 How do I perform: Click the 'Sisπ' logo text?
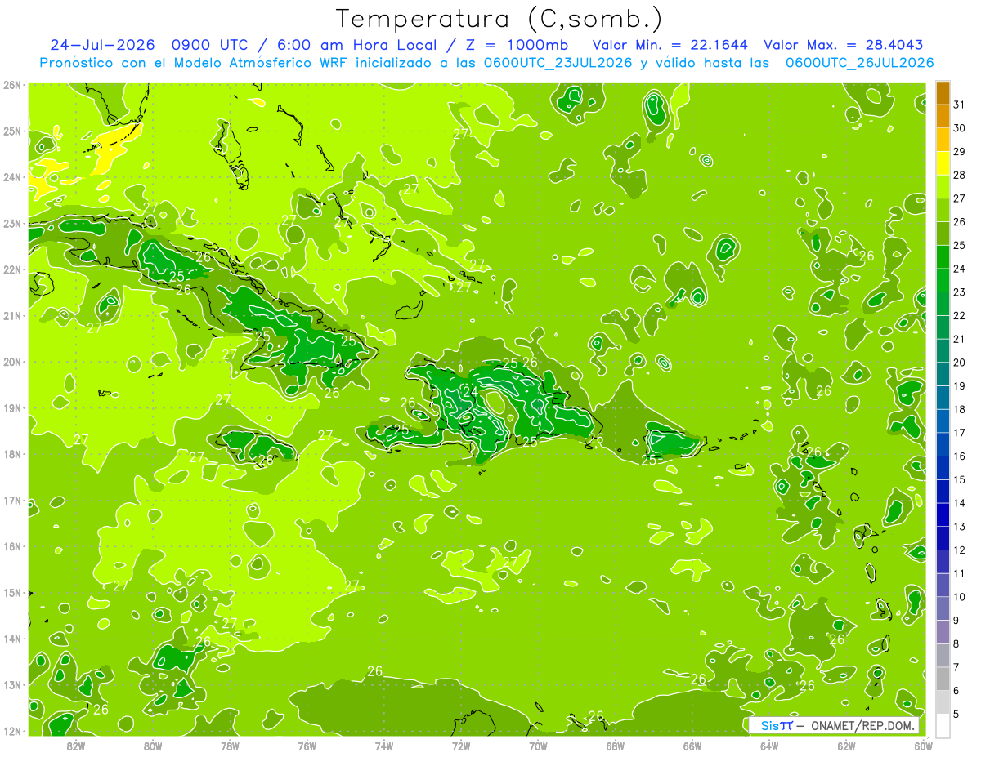(776, 726)
